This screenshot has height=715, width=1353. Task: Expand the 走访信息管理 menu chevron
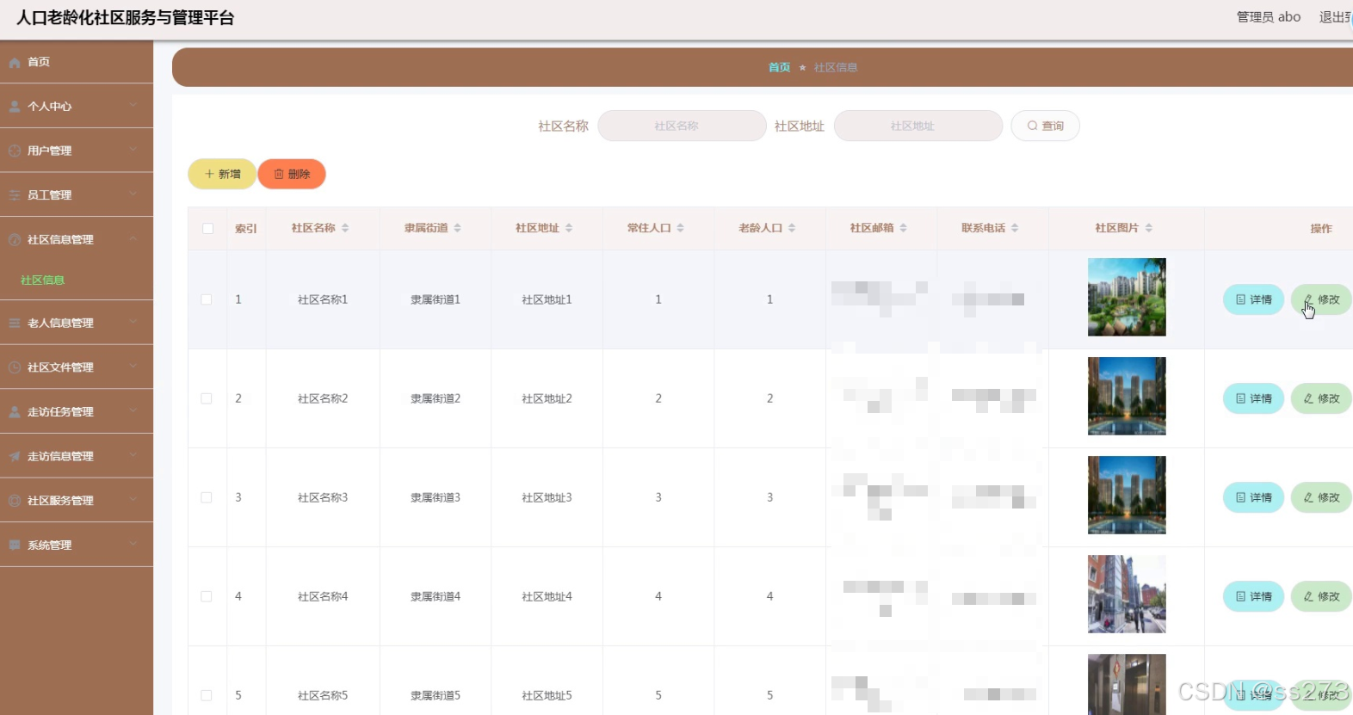click(133, 456)
